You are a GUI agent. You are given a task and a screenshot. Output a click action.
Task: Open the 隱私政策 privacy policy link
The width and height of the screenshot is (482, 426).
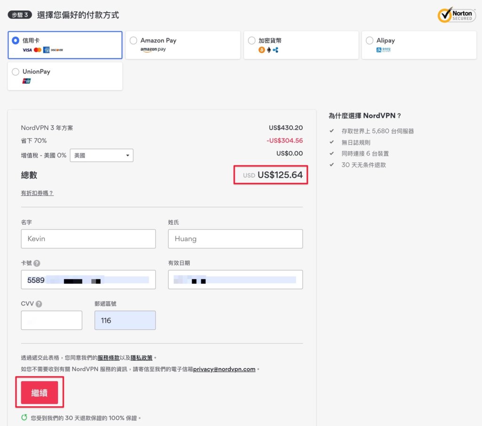pyautogui.click(x=141, y=358)
